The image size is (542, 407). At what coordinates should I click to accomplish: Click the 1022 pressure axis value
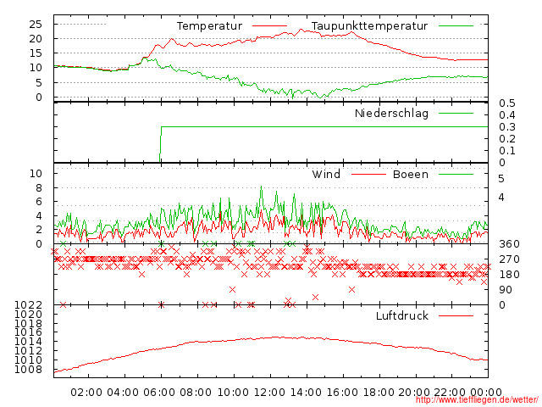click(28, 305)
